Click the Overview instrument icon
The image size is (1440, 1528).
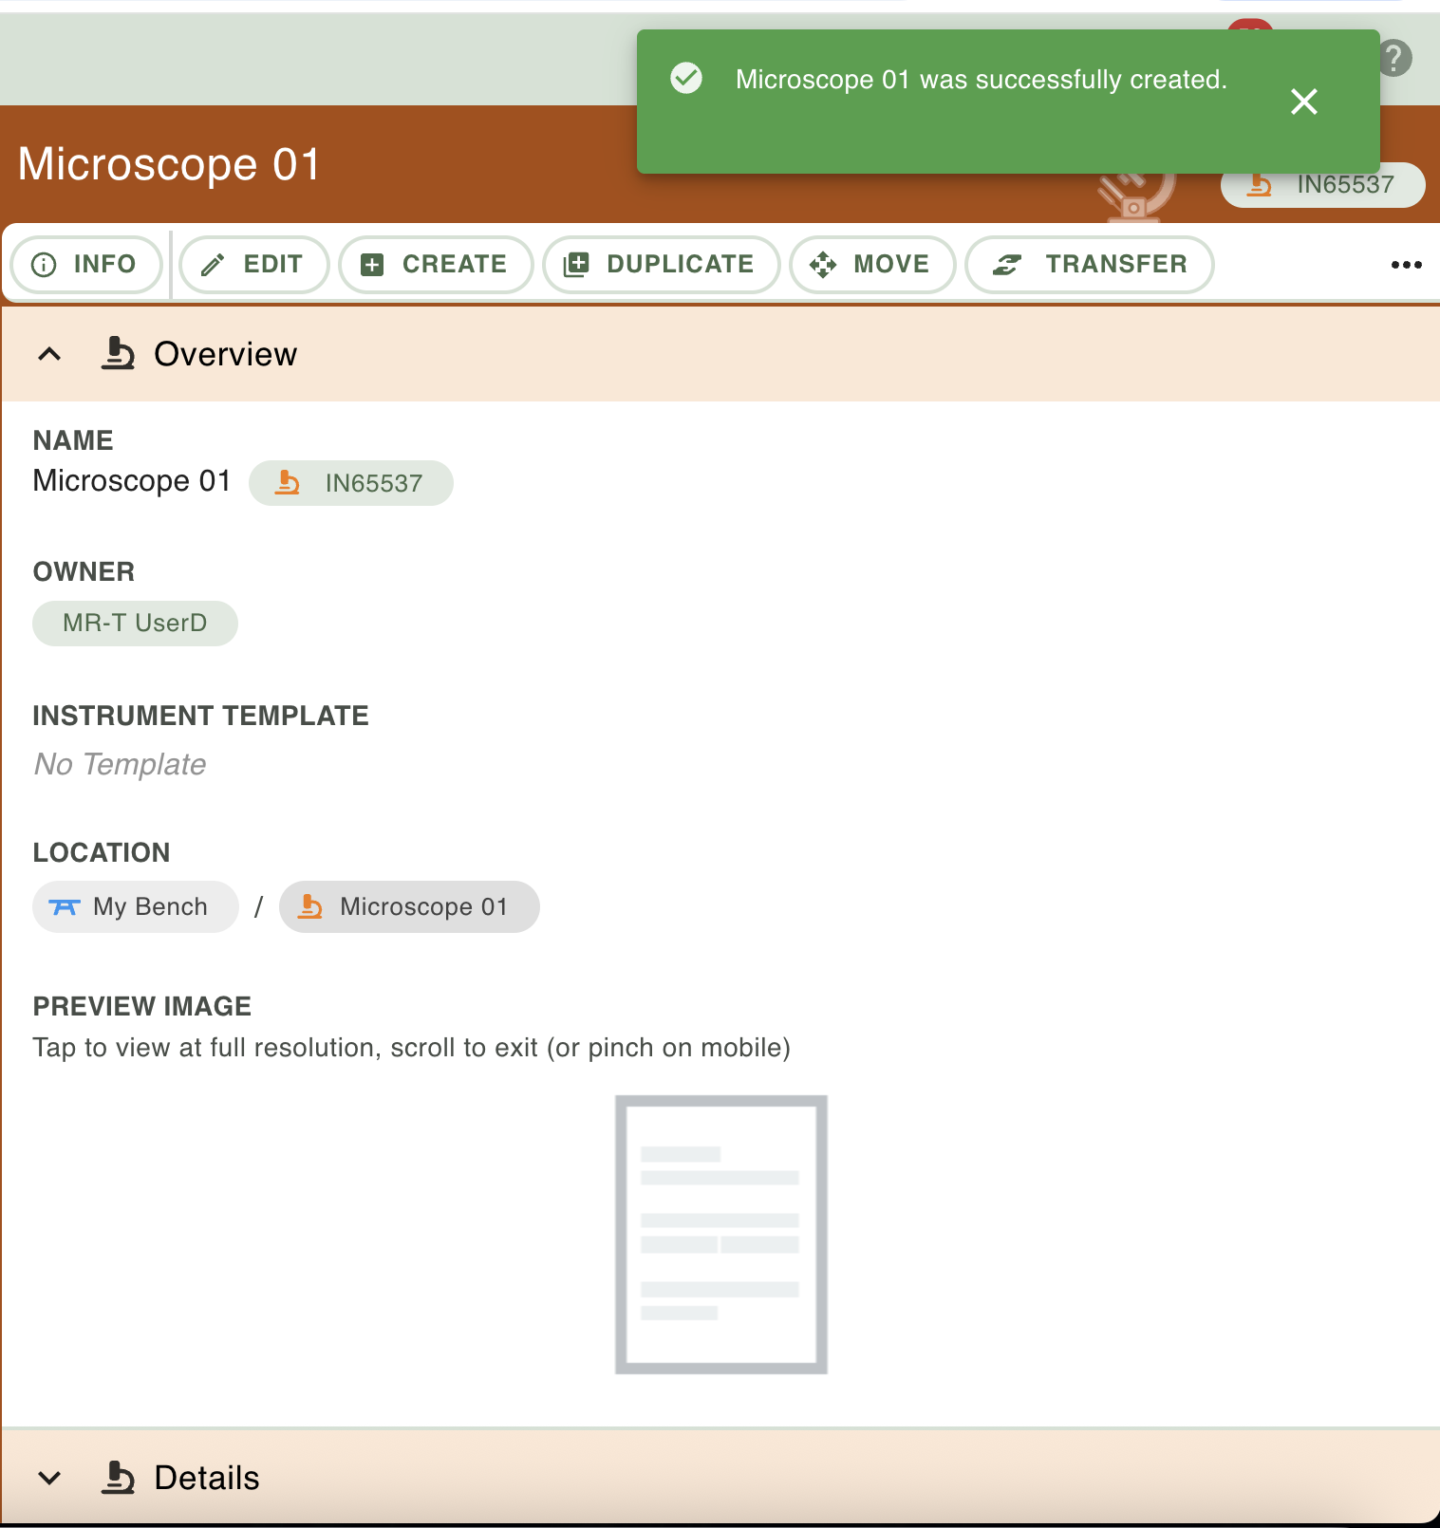coord(118,354)
